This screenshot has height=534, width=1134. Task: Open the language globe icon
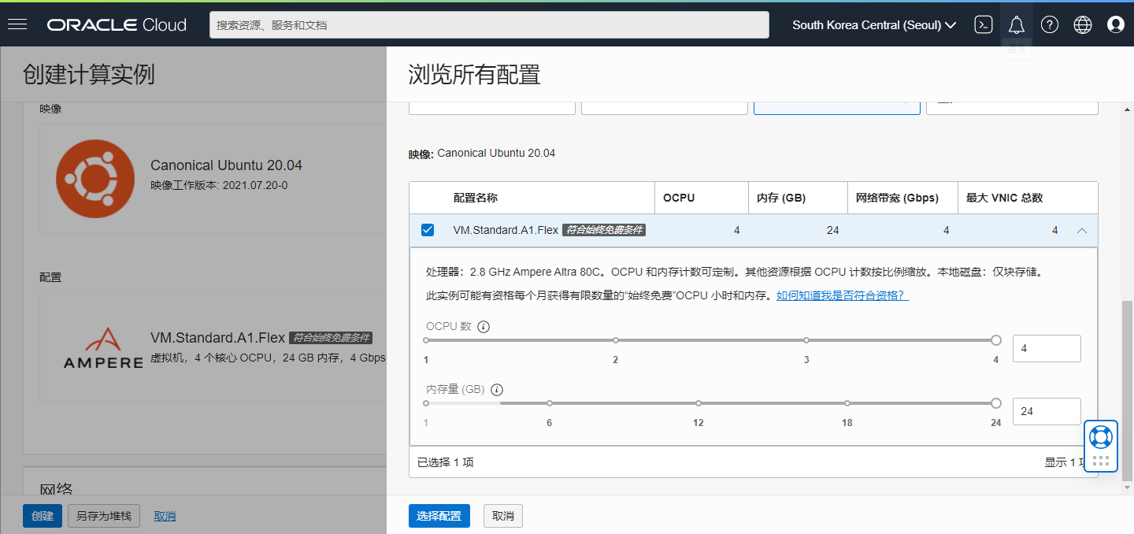(x=1083, y=24)
